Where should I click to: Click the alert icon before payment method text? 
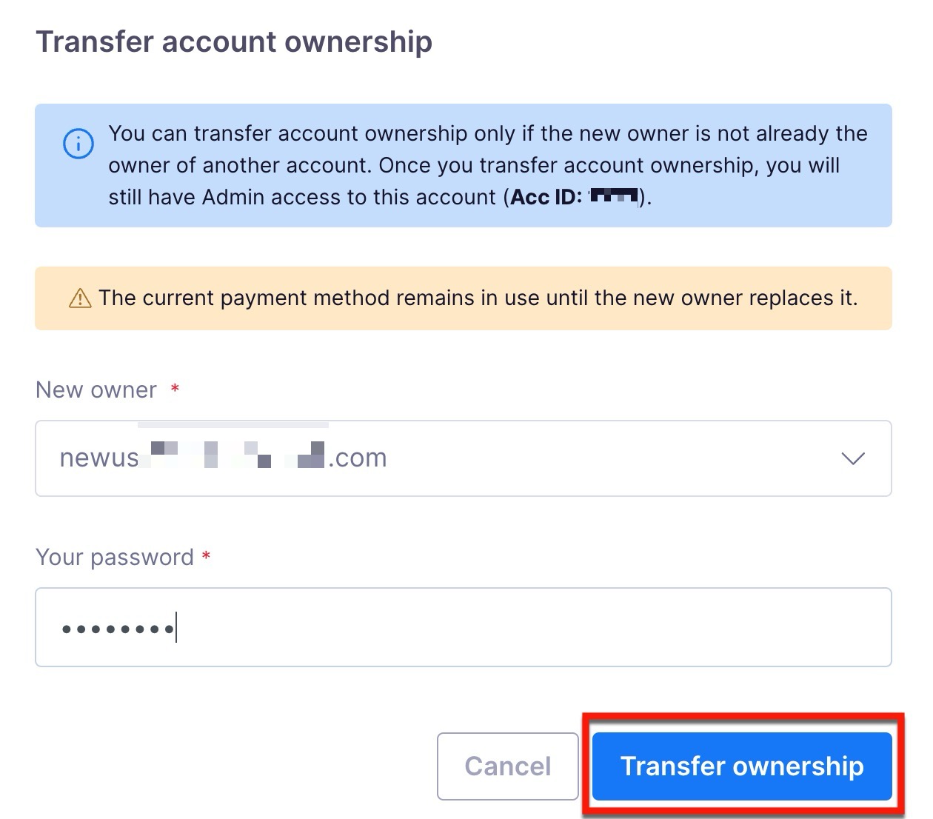(x=79, y=298)
